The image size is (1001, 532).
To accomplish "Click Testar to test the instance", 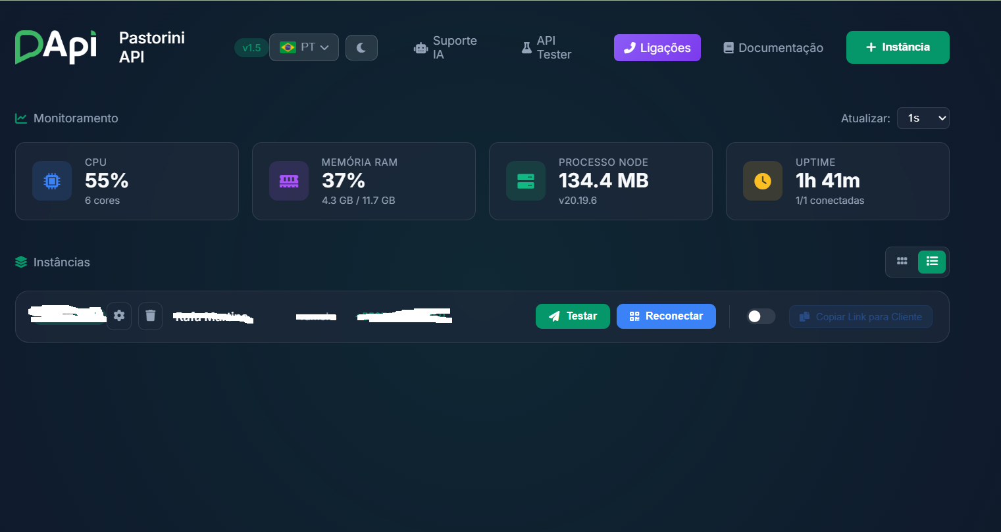I will coord(573,316).
